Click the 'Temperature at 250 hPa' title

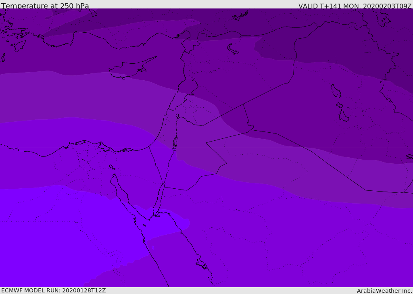tap(45, 6)
